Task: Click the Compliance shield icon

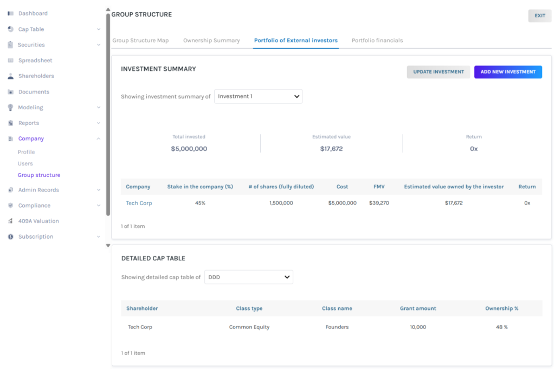Action: point(10,206)
